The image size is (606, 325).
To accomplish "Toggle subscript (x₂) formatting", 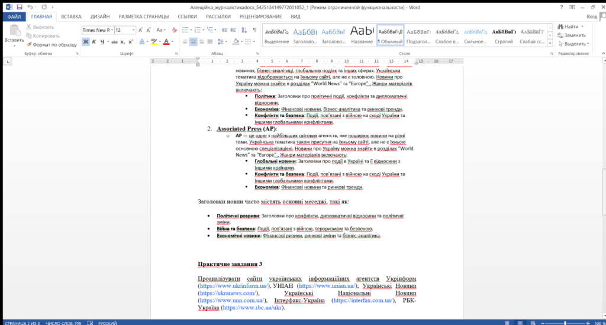I will [123, 42].
